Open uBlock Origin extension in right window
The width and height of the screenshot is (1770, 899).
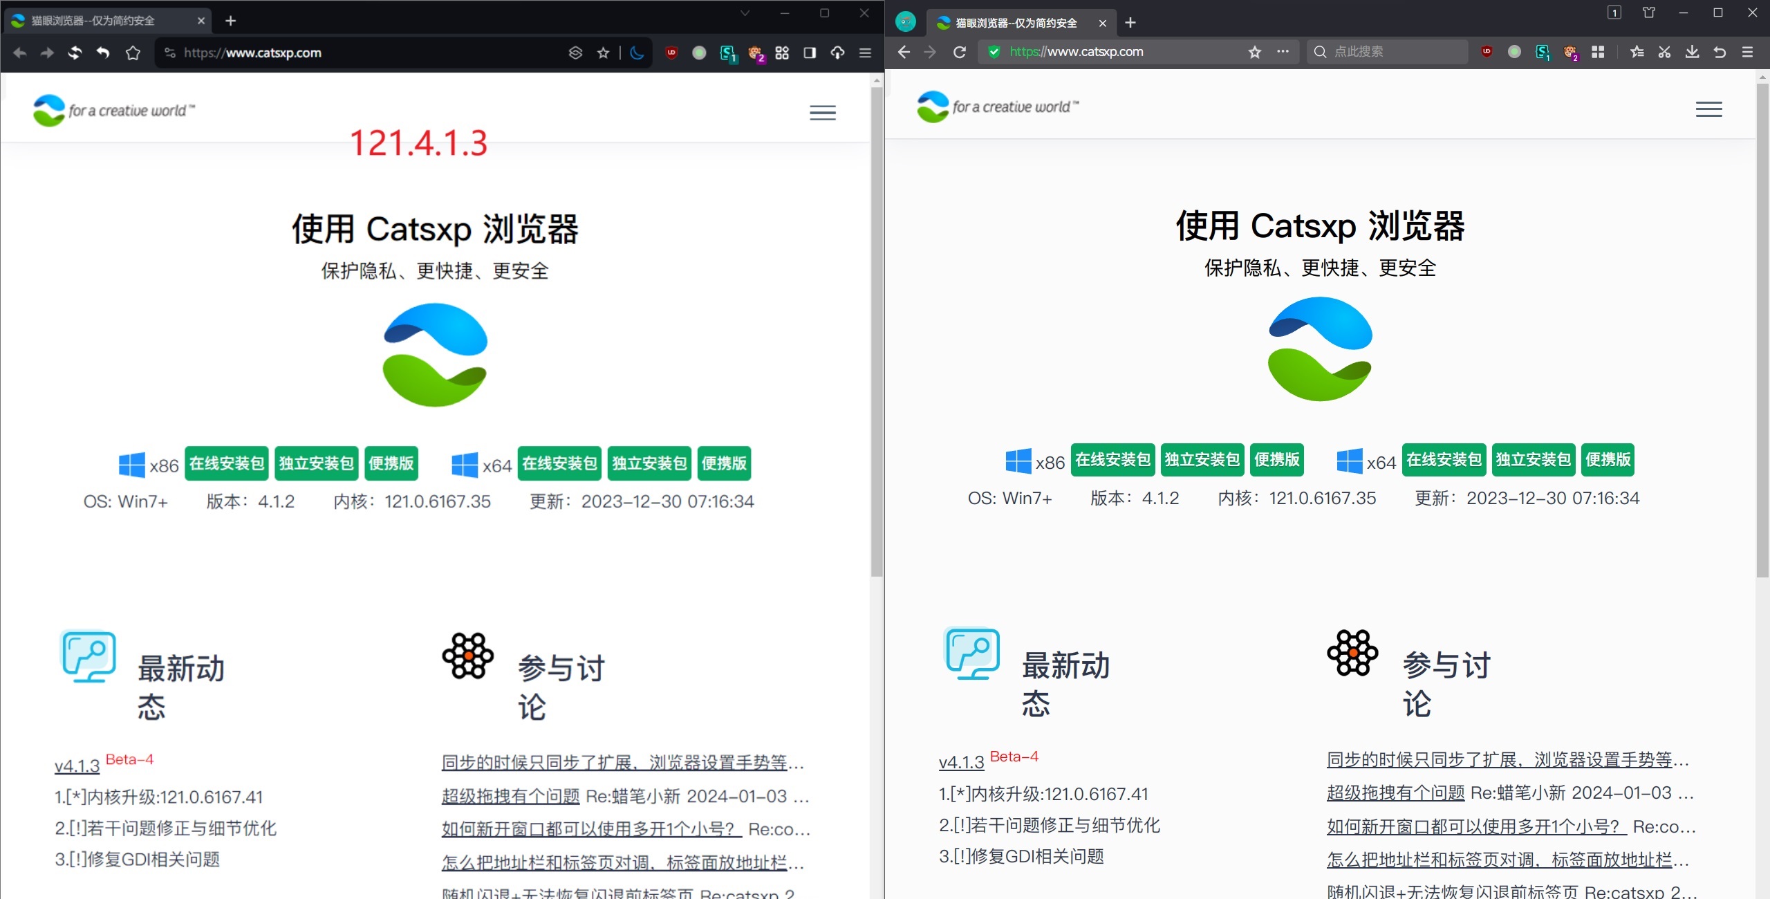point(1487,52)
